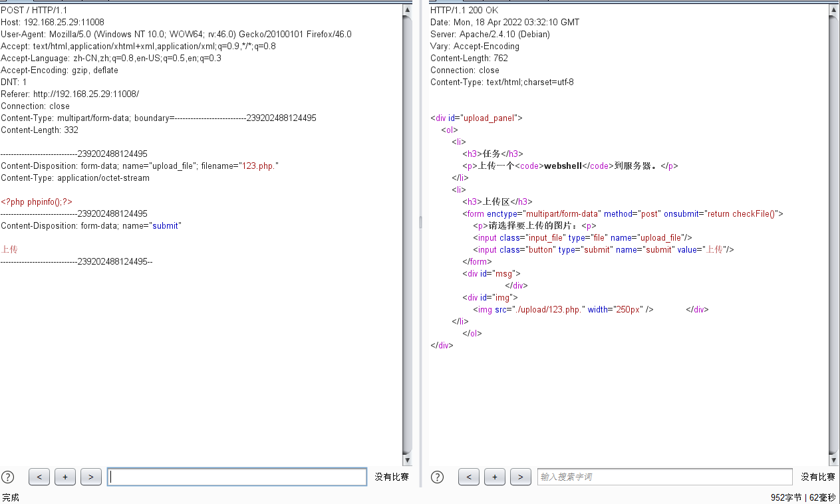Click the form enctype checkFile() line

click(x=623, y=214)
